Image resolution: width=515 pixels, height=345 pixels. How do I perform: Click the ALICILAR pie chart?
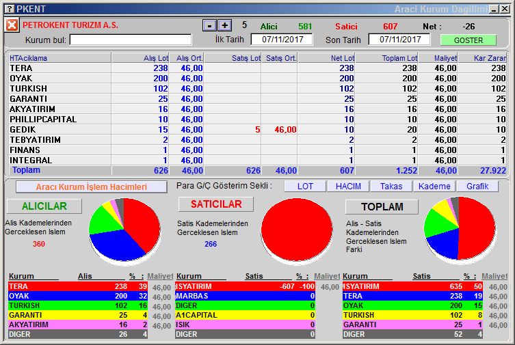[124, 230]
